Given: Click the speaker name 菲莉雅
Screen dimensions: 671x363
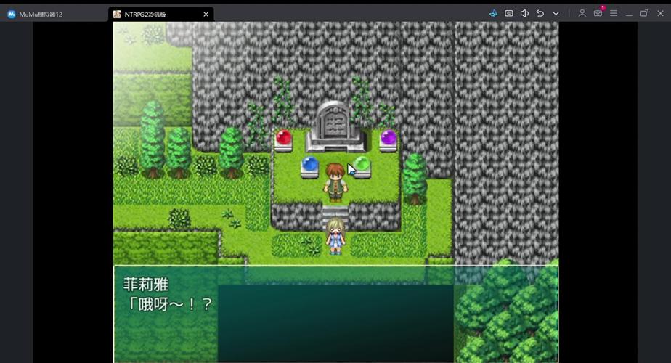Looking at the screenshot, I should click(146, 285).
